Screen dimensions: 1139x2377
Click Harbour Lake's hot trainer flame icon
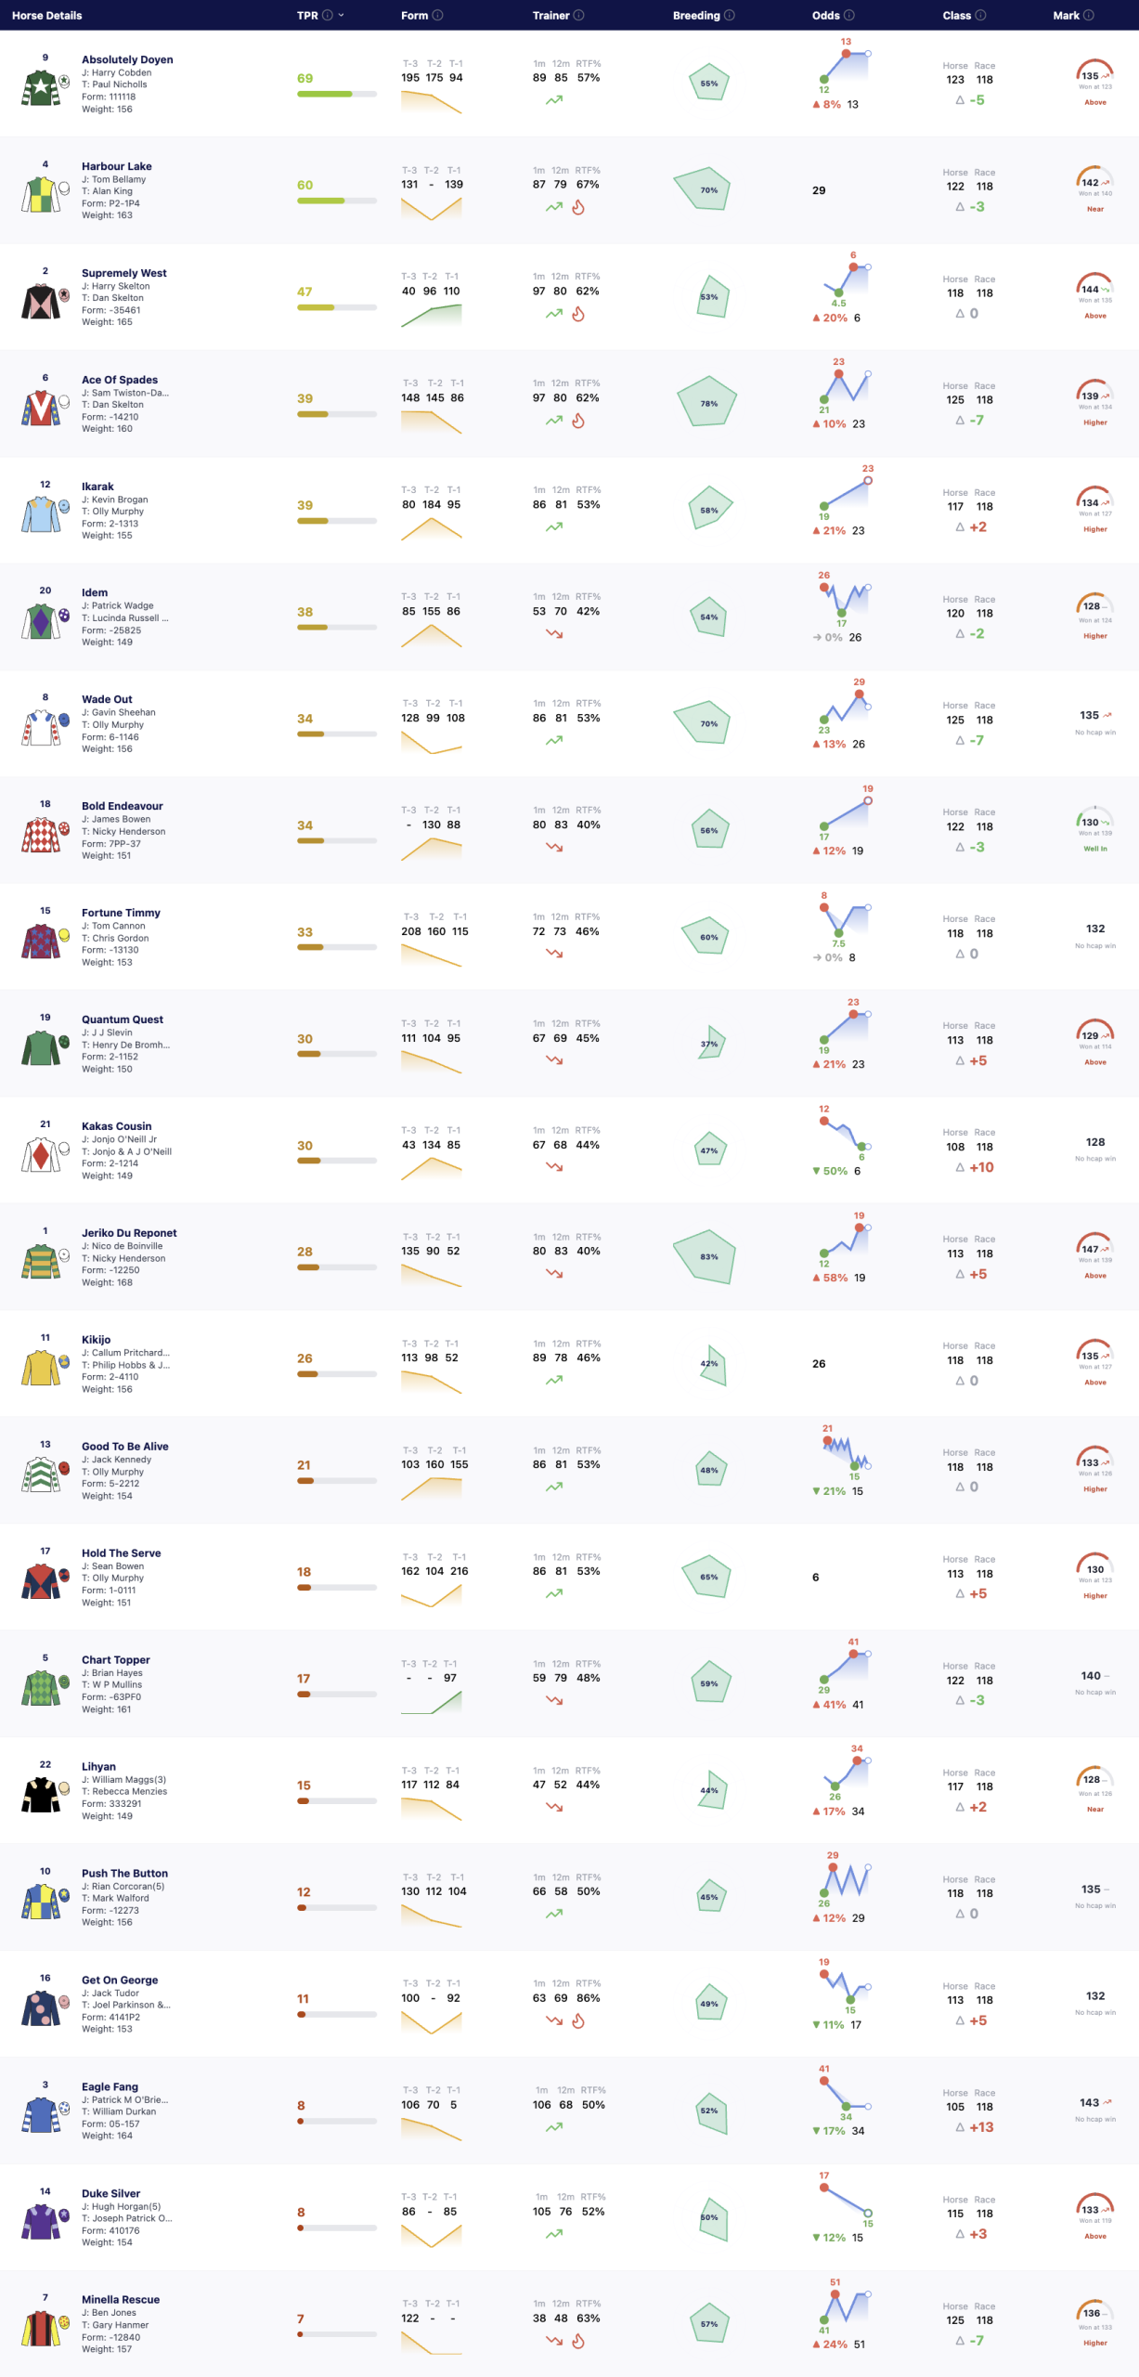[x=577, y=207]
